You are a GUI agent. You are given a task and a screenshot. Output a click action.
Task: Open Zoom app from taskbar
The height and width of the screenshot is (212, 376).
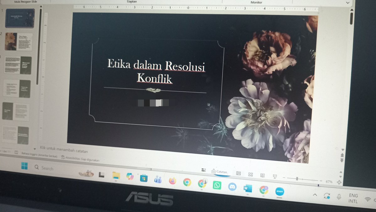pos(280,191)
